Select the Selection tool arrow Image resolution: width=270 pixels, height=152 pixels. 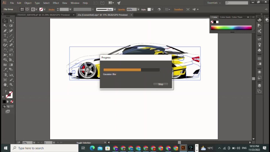(5, 21)
